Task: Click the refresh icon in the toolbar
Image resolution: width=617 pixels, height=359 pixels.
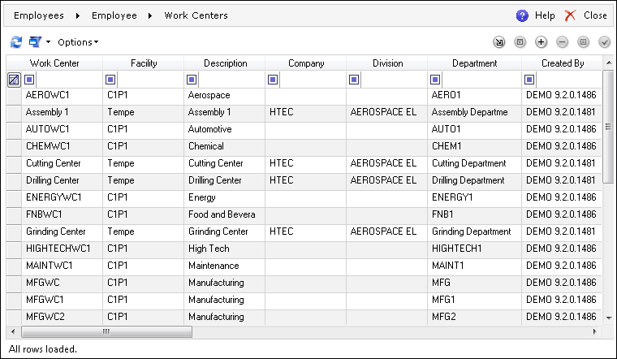Action: [16, 41]
